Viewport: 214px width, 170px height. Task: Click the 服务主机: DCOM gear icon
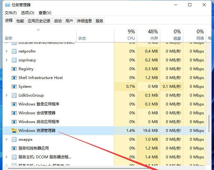(14, 157)
